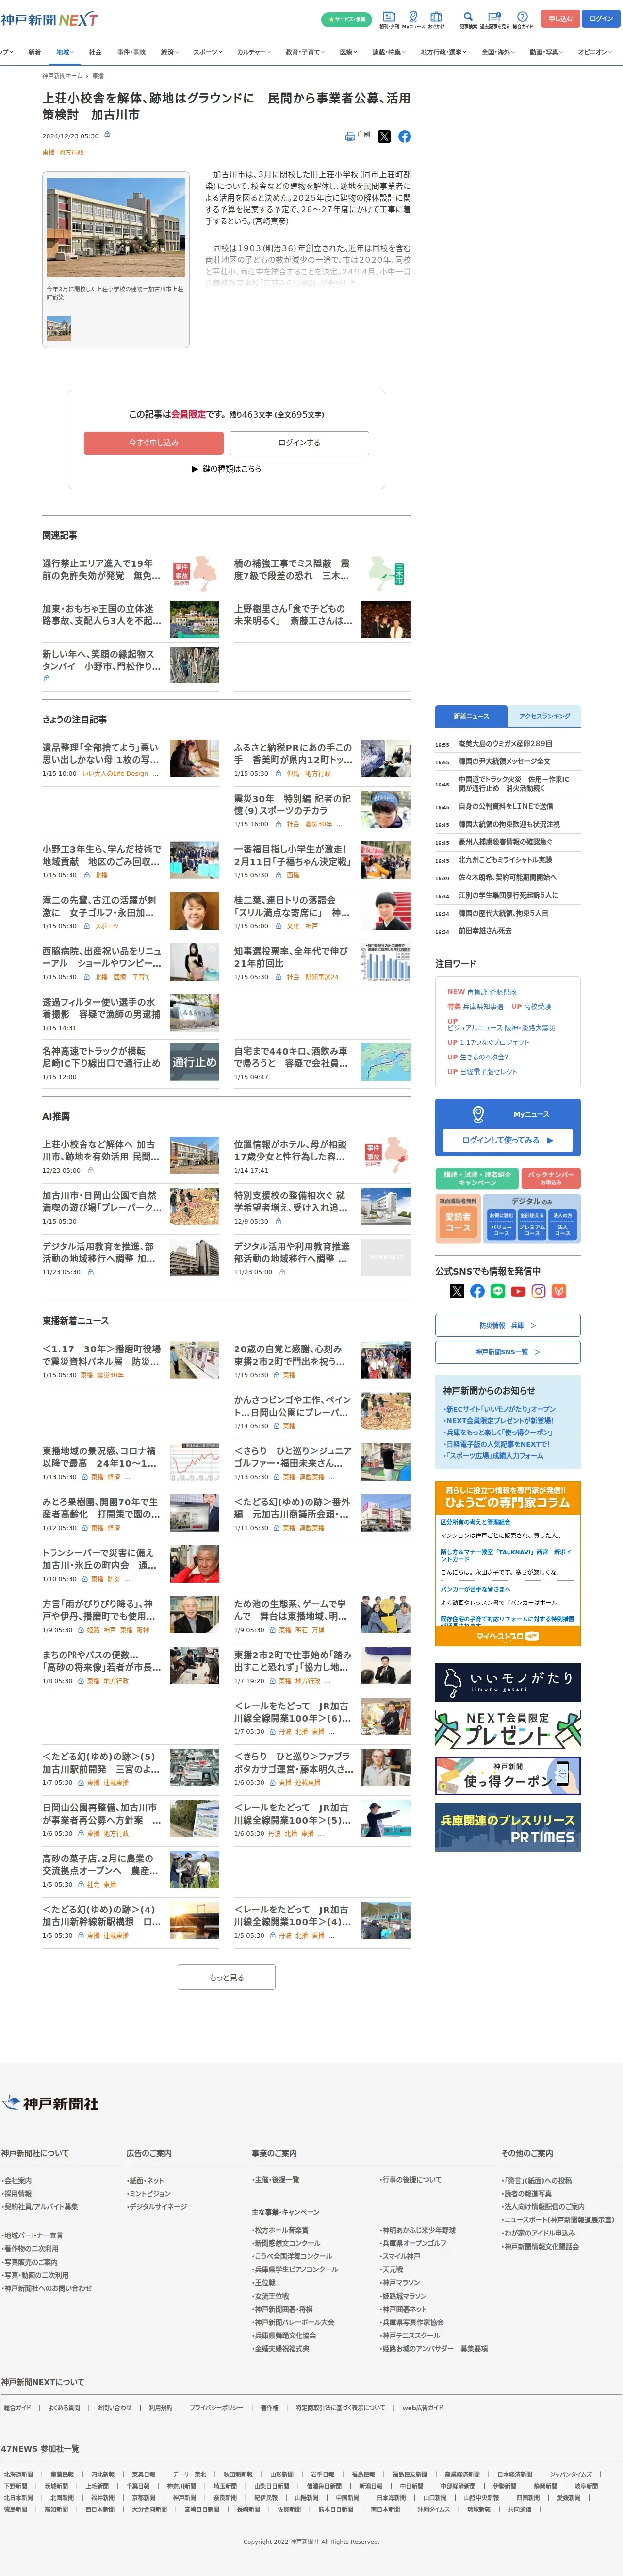Click the ログインする button

point(299,442)
